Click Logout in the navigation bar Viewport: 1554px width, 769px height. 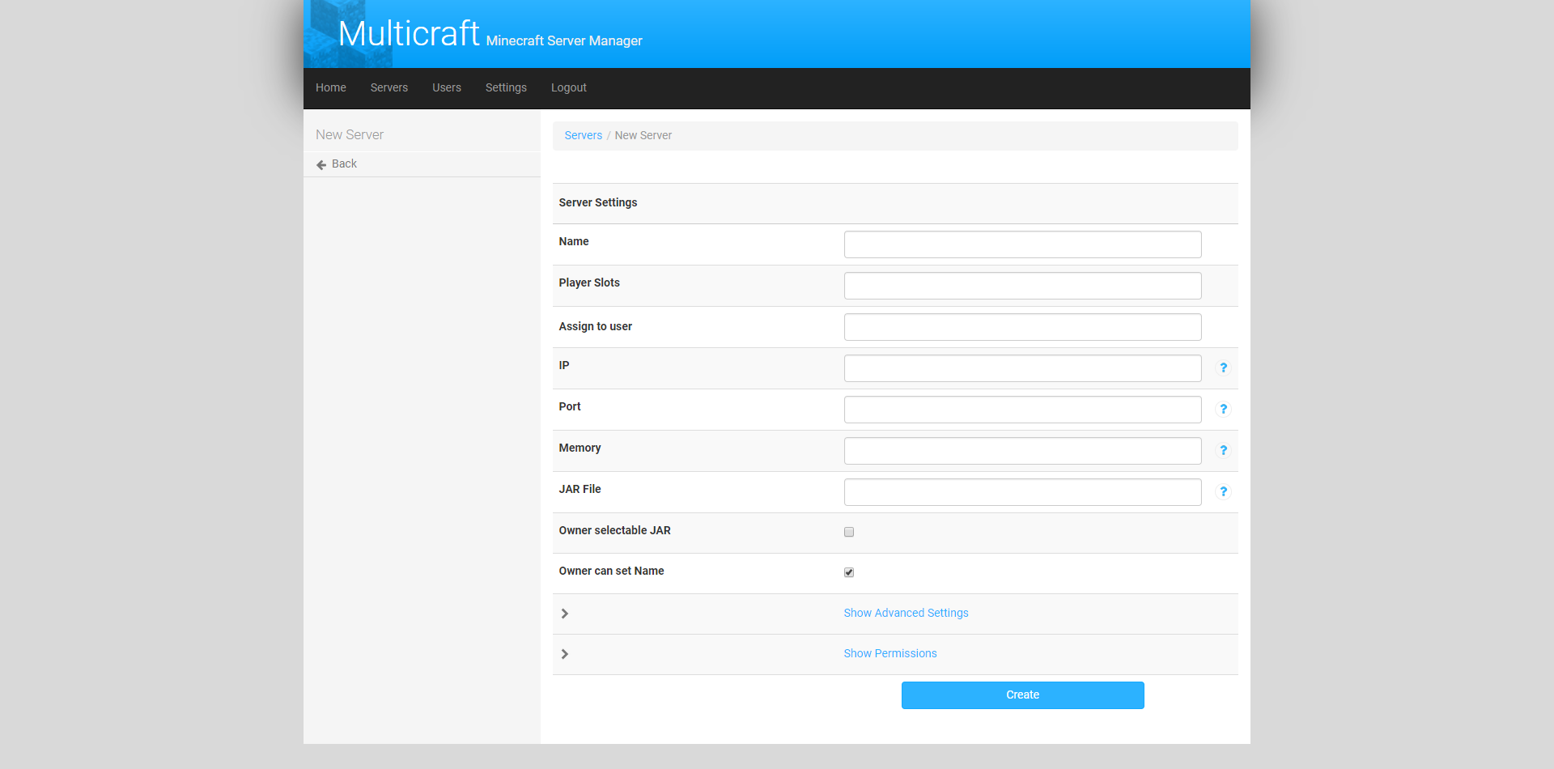point(568,87)
